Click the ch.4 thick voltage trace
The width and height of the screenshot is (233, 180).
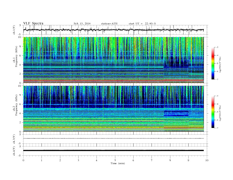(113, 151)
